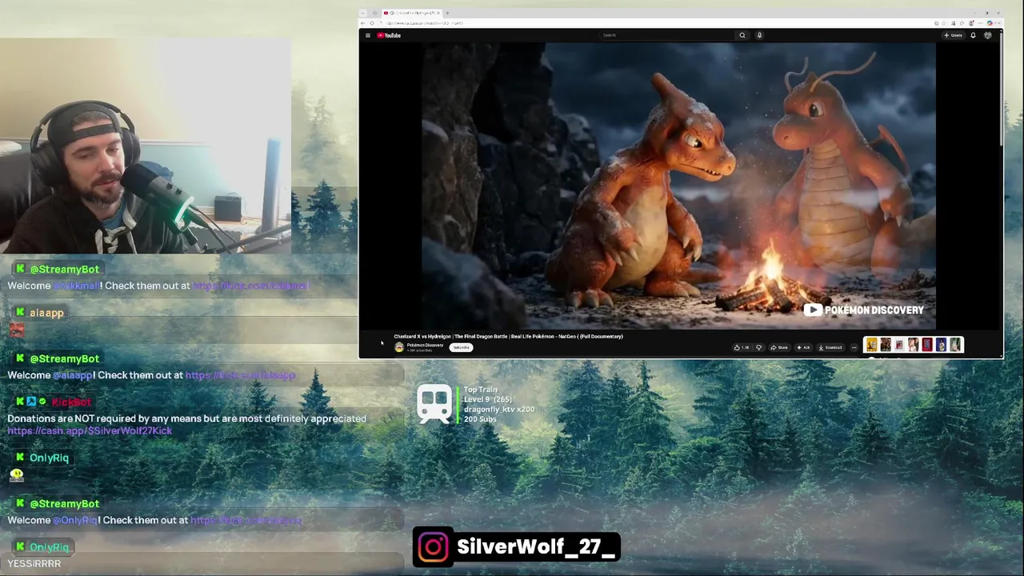Click the hype train icon
This screenshot has height=576, width=1024.
click(434, 404)
